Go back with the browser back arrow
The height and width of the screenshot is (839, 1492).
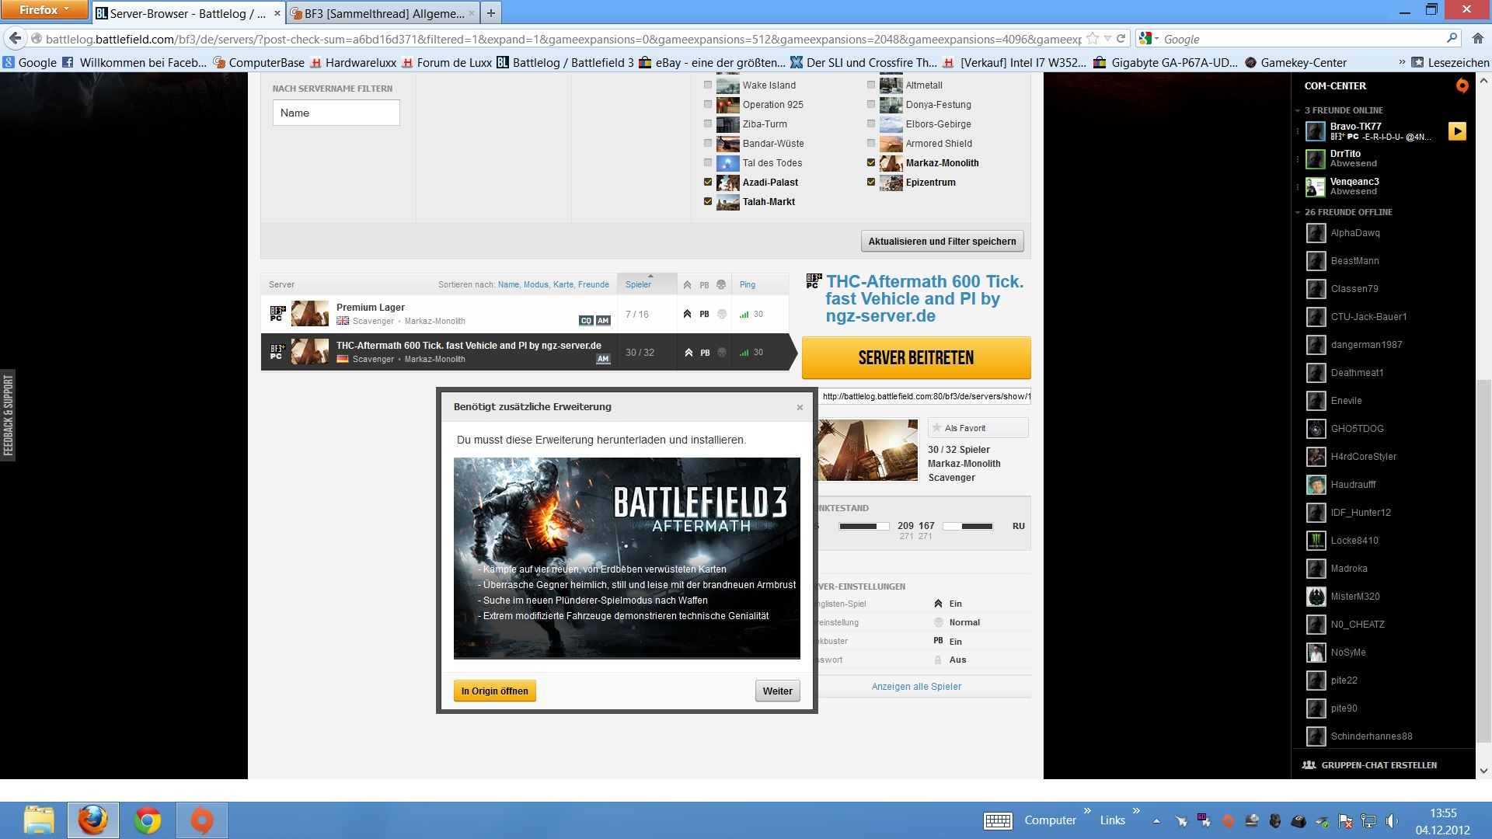pyautogui.click(x=14, y=38)
